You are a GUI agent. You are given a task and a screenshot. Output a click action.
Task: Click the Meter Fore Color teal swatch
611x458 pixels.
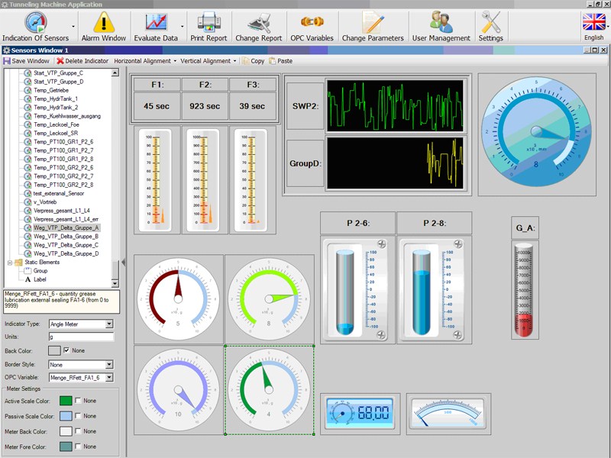tap(66, 447)
